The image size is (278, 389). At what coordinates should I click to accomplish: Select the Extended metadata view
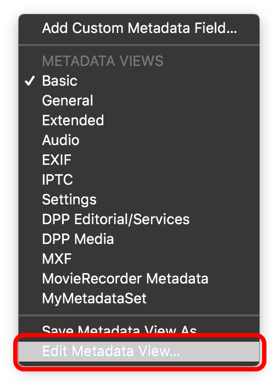coord(139,120)
